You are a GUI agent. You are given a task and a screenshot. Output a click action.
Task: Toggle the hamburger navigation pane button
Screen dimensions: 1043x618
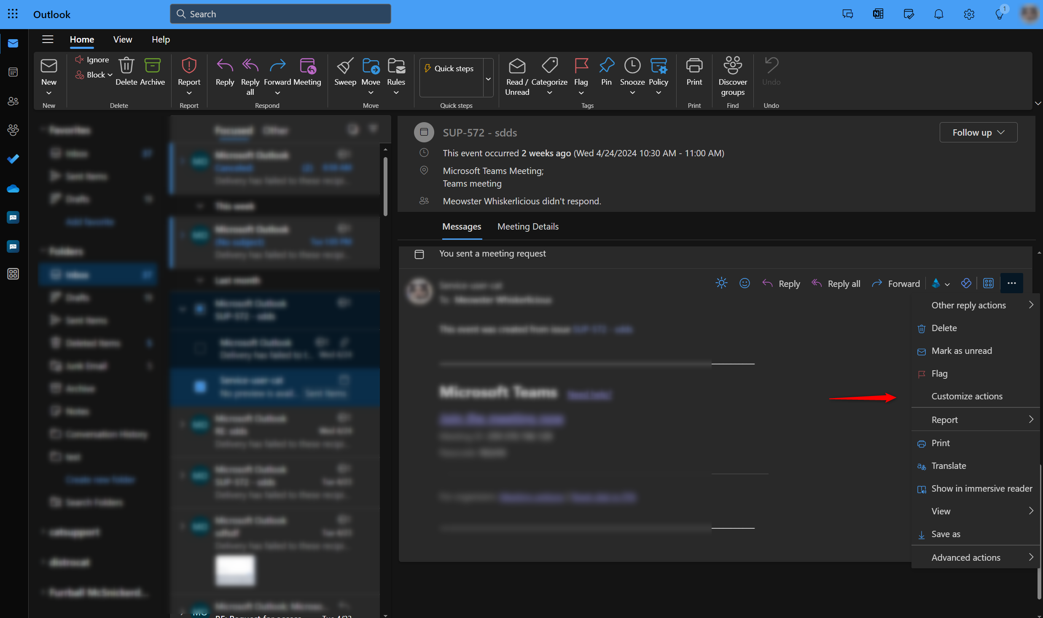click(48, 40)
